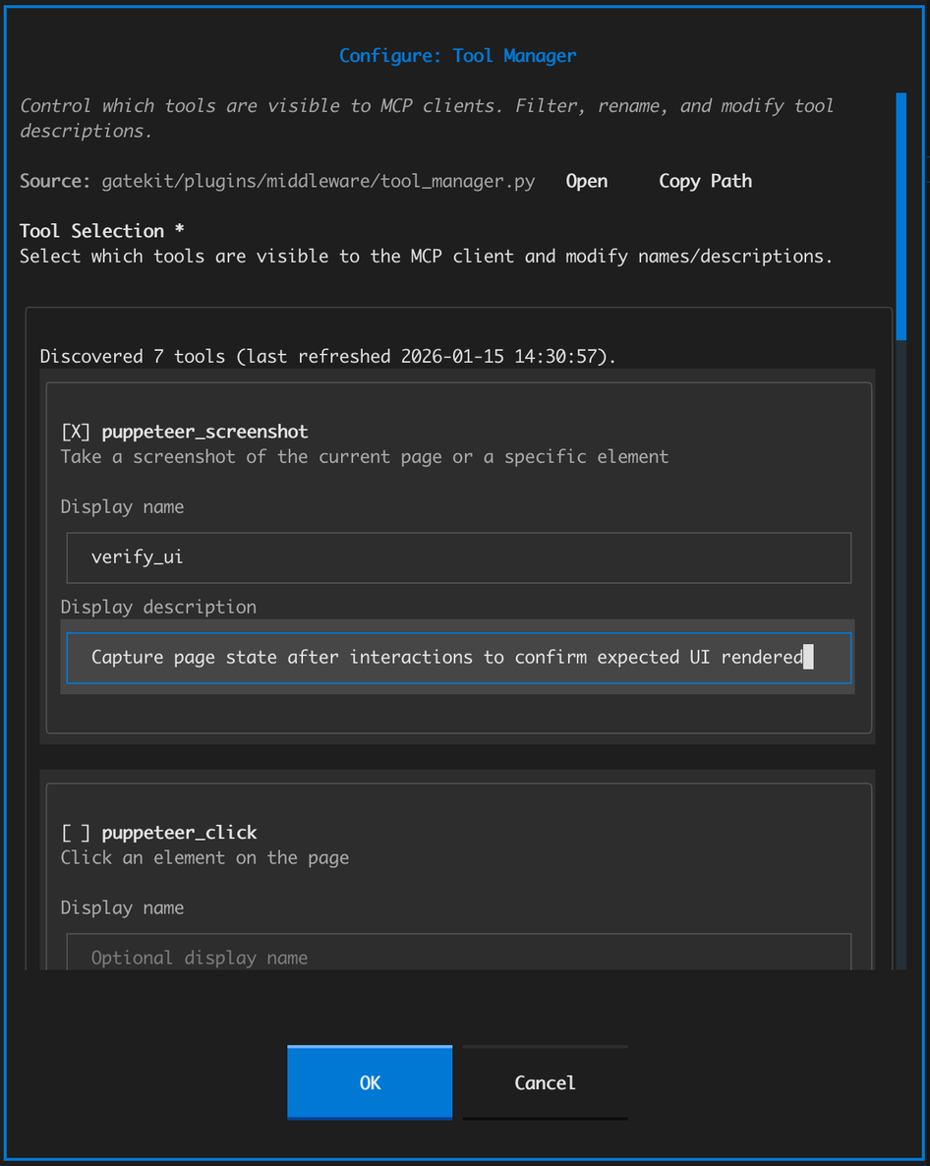This screenshot has width=930, height=1166.
Task: Select the display description text box
Action: [x=458, y=657]
